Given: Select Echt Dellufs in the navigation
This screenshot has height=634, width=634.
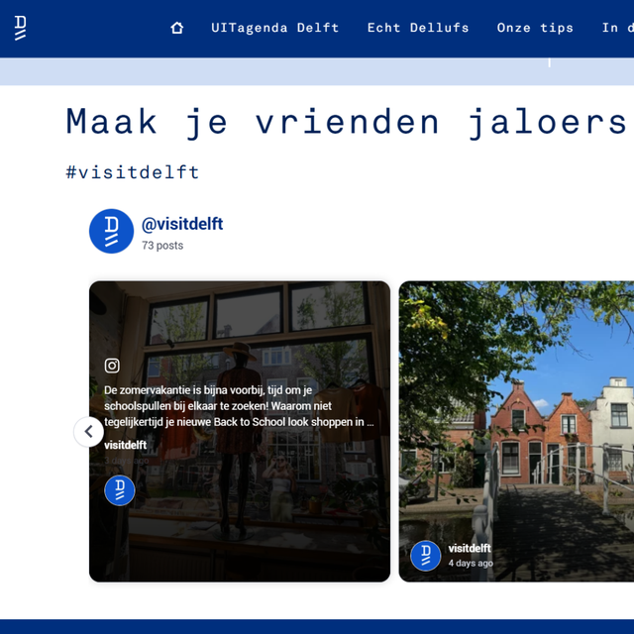Looking at the screenshot, I should [x=417, y=28].
